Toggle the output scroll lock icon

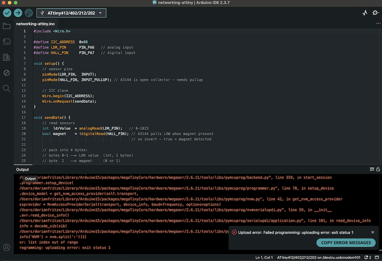(378, 169)
